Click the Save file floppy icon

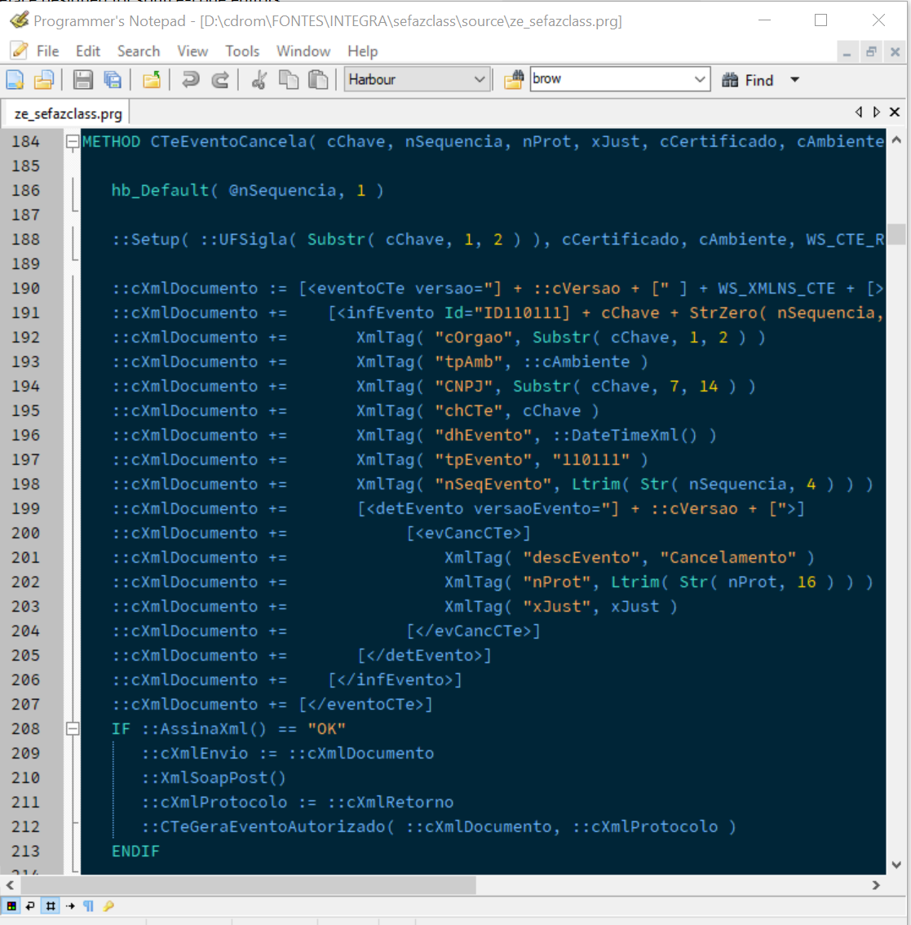coord(82,79)
